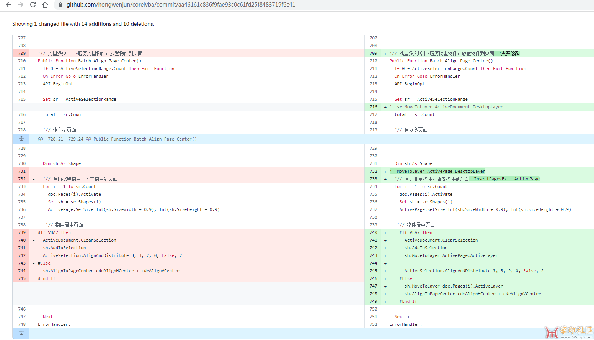Click deleted line 'ActiveDocument.ClearSelection' on left
The height and width of the screenshot is (340, 594).
pyautogui.click(x=80, y=240)
